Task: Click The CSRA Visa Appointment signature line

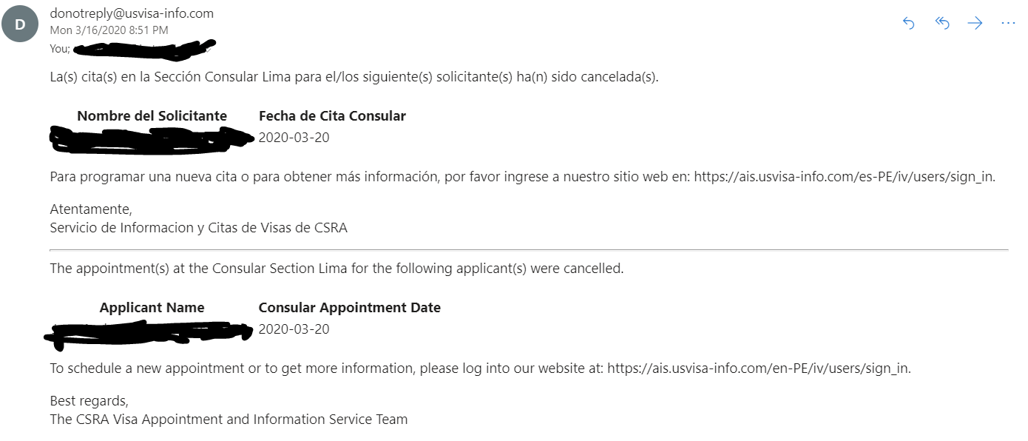Action: click(229, 420)
